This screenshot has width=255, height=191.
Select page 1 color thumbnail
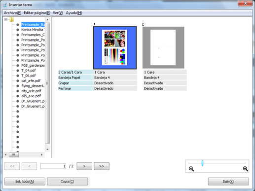click(x=115, y=47)
